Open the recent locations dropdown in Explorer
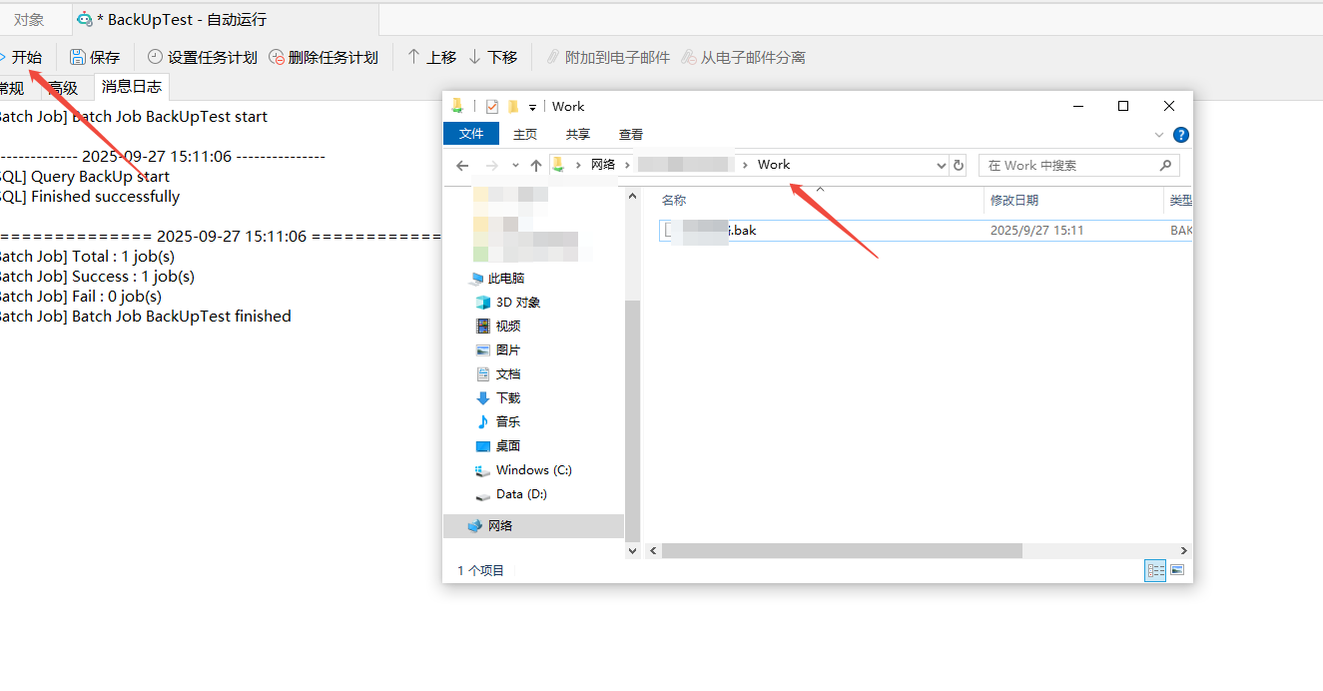The image size is (1323, 691). [x=515, y=166]
